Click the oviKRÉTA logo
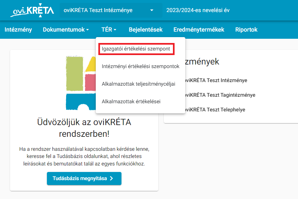The image size is (298, 199). [32, 10]
